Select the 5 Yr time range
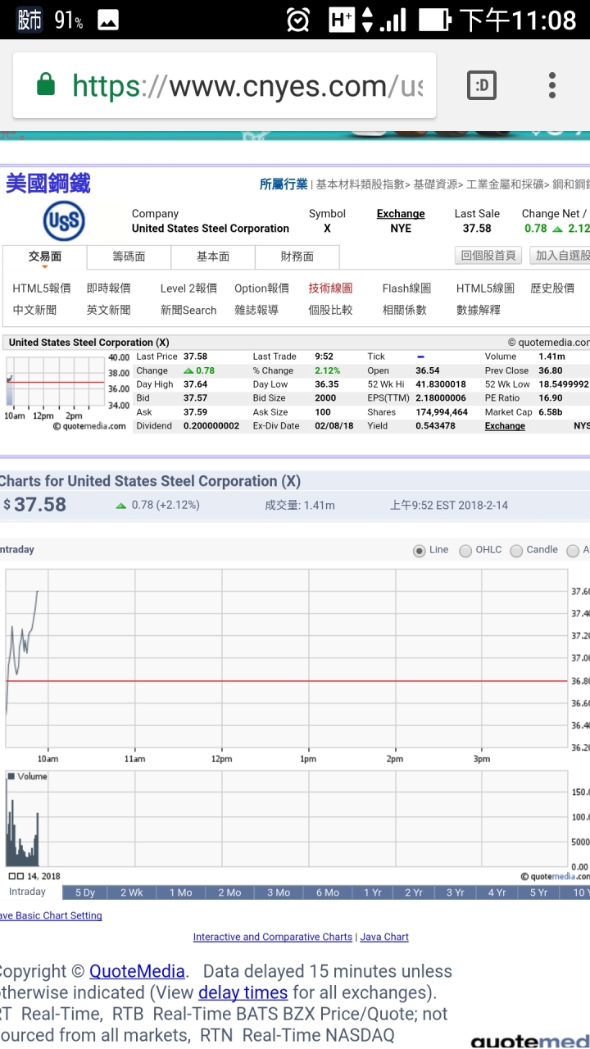 [x=538, y=892]
